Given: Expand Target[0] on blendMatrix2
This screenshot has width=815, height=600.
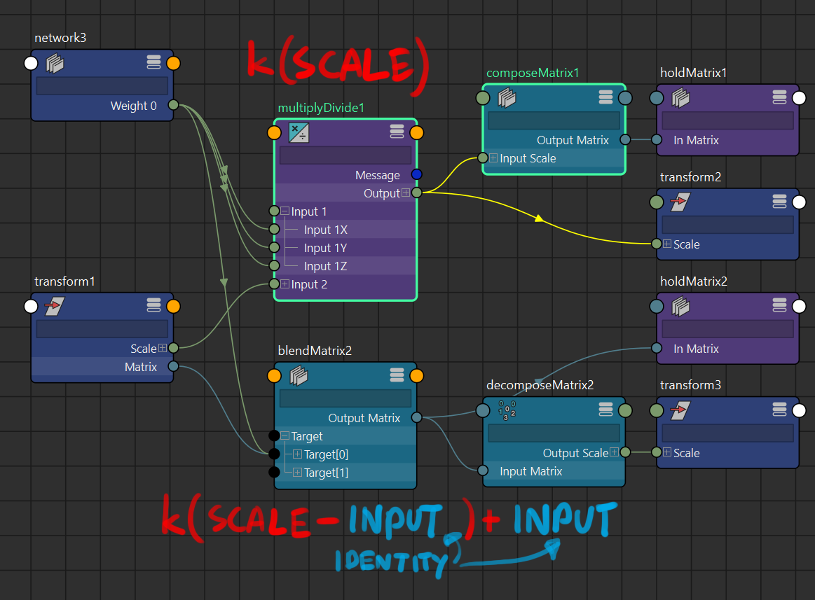Looking at the screenshot, I should [297, 454].
